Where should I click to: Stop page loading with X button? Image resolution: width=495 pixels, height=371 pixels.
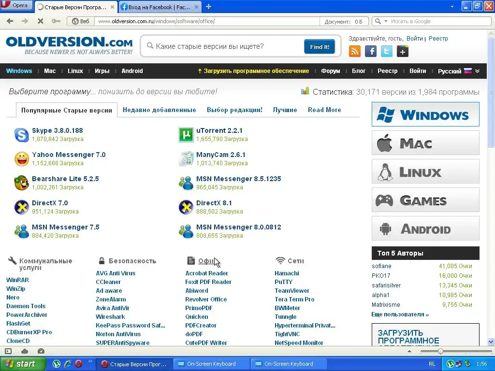(41, 21)
